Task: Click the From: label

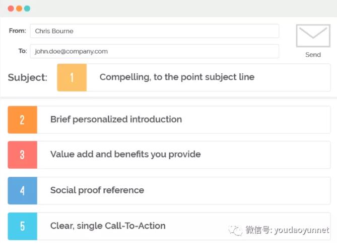Action: [18, 31]
